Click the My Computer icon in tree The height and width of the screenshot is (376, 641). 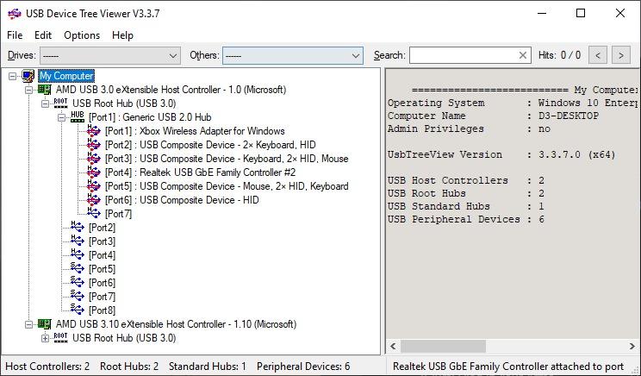28,76
